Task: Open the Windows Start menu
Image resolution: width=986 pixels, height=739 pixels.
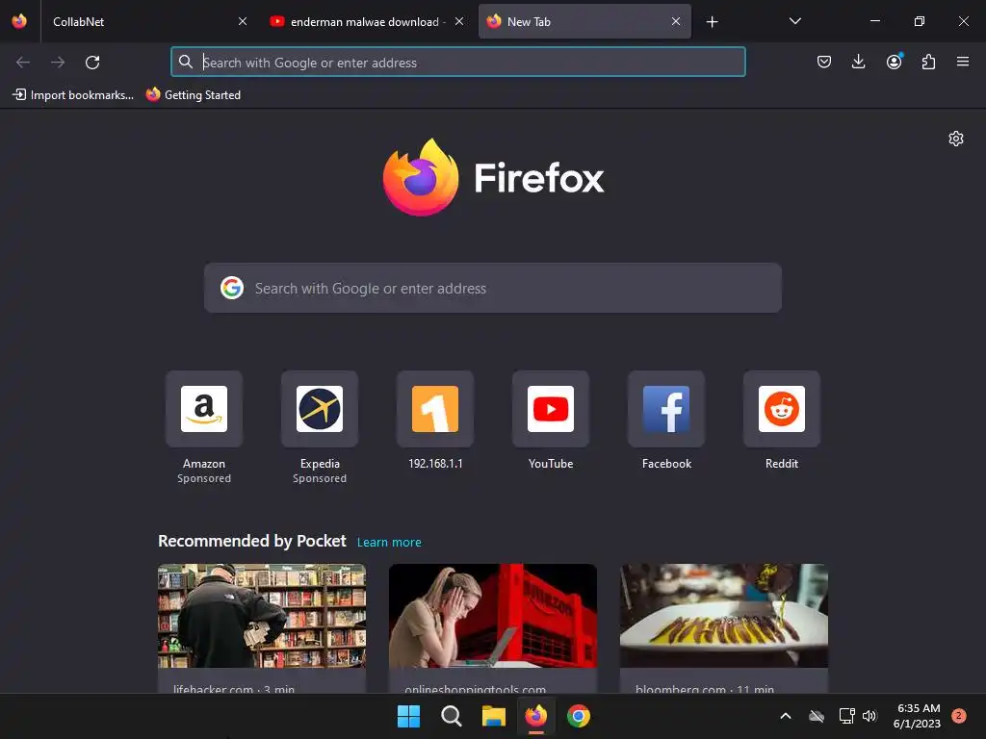Action: 408,716
